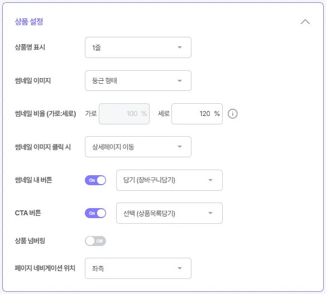Collapse the 상품 설정 section chevron
The width and height of the screenshot is (326, 294).
click(305, 22)
